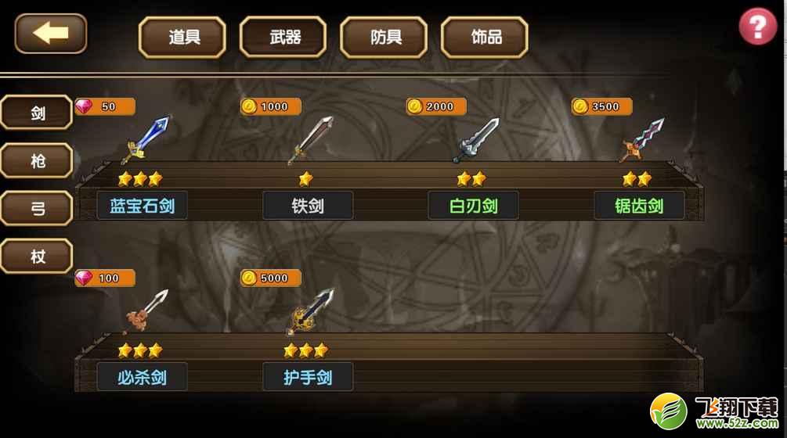Choose the 弓 weapon category
This screenshot has height=438, width=787.
coord(37,208)
